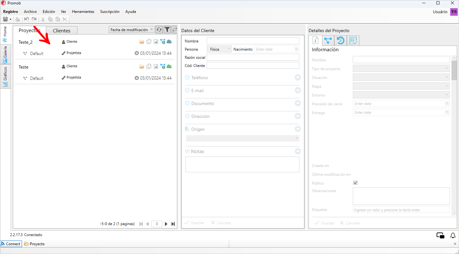
Task: Open the Tipo de proyecto dropdown
Action: click(401, 68)
